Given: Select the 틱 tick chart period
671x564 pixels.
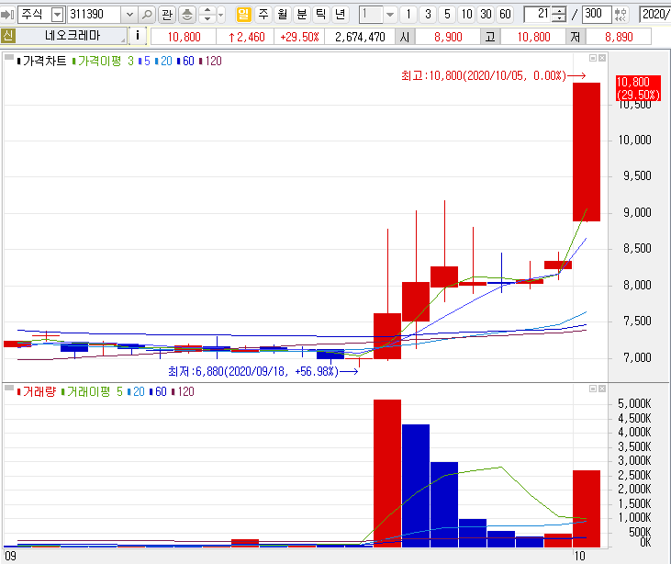Looking at the screenshot, I should click(x=321, y=15).
